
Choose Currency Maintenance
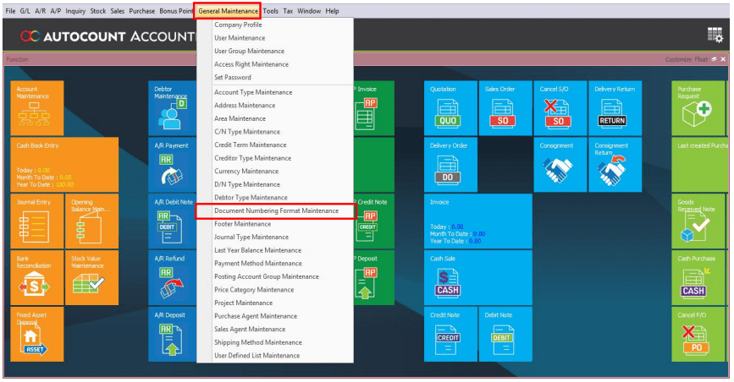[246, 171]
